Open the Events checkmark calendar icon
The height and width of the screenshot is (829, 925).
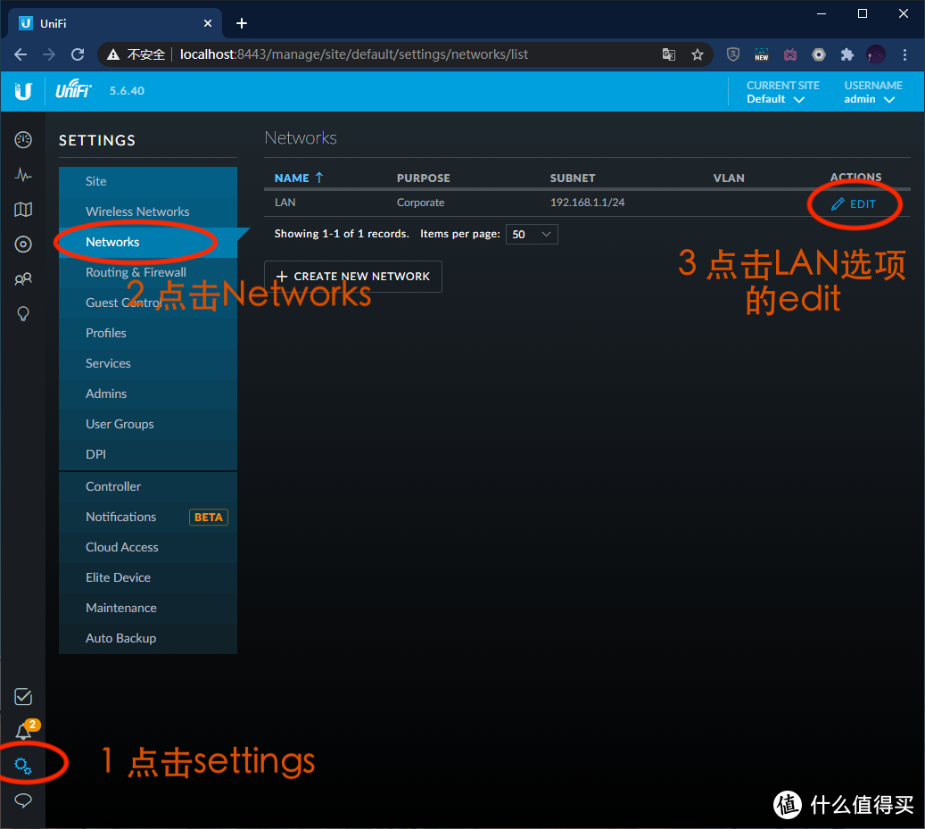point(23,697)
